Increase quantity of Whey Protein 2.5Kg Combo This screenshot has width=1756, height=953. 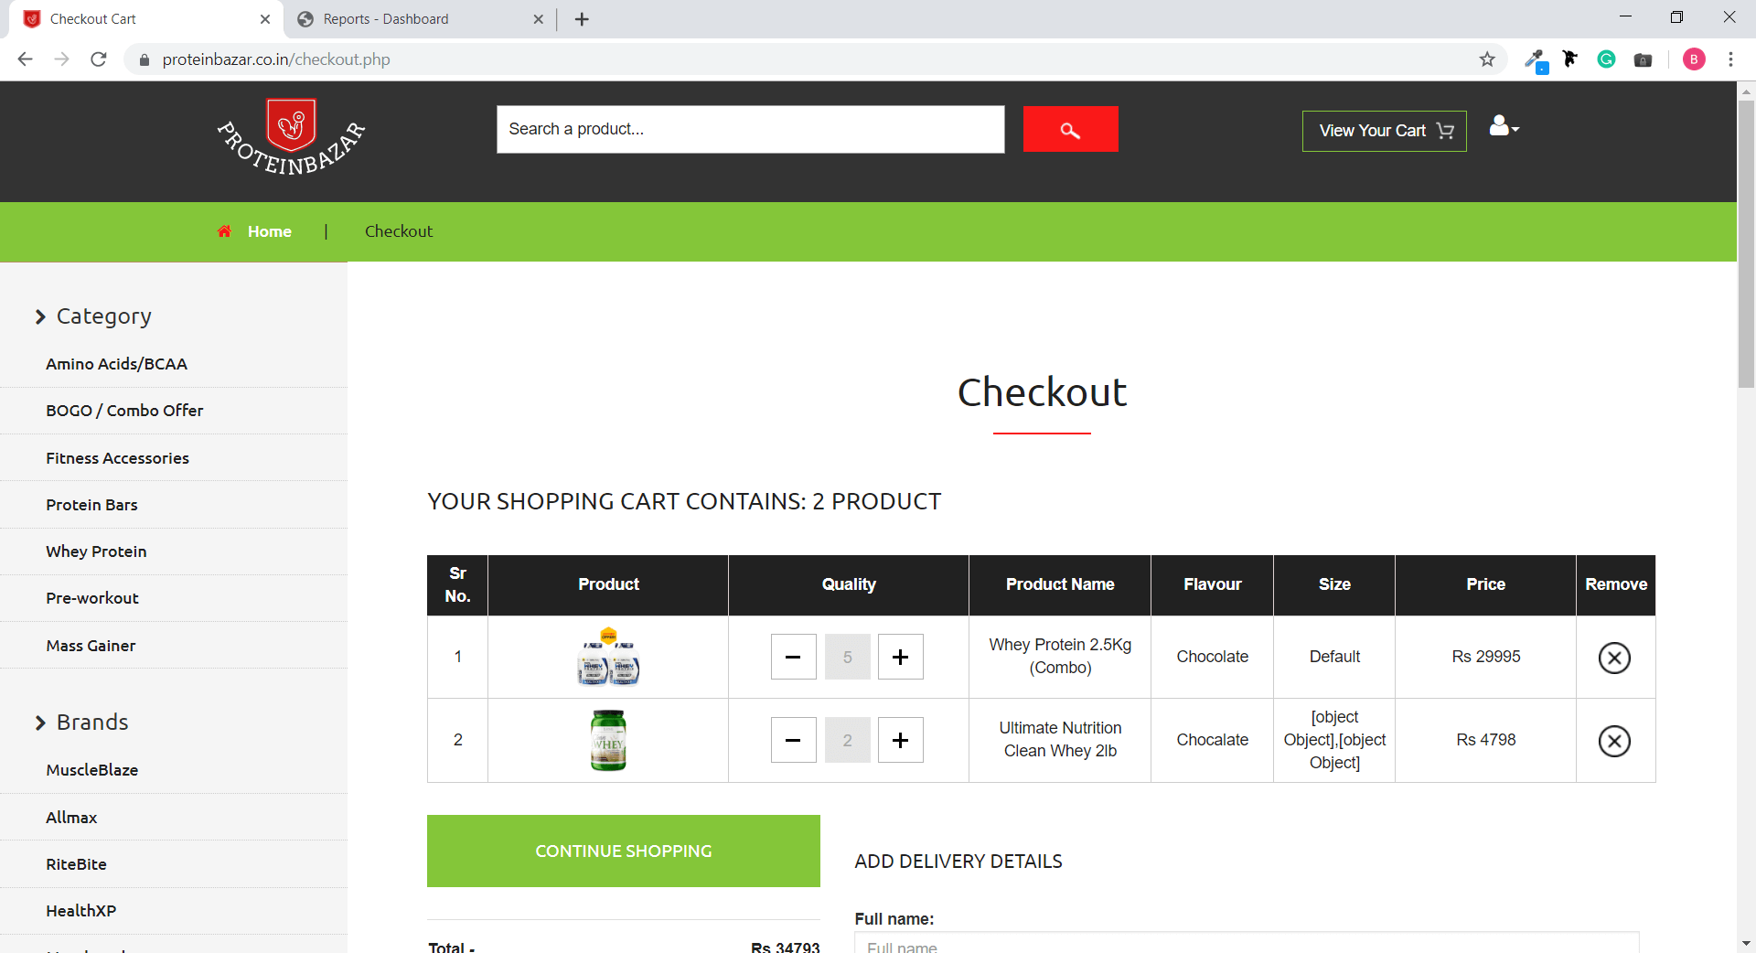pos(900,657)
